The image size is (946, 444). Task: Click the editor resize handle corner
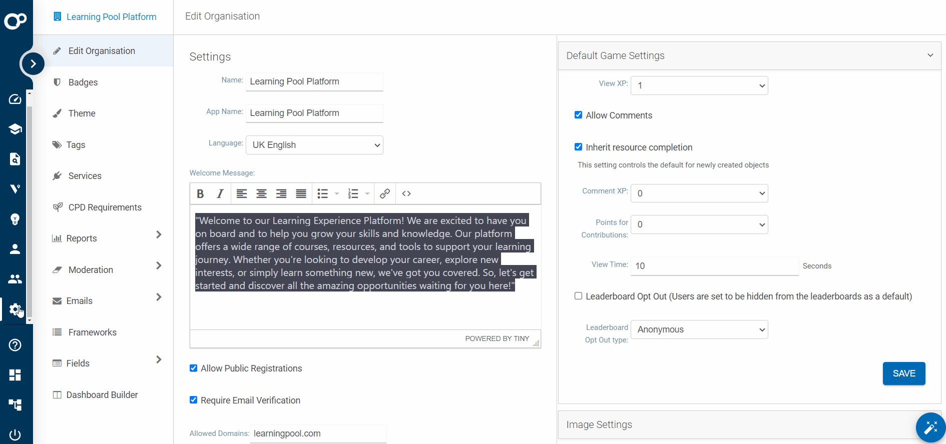pyautogui.click(x=536, y=343)
